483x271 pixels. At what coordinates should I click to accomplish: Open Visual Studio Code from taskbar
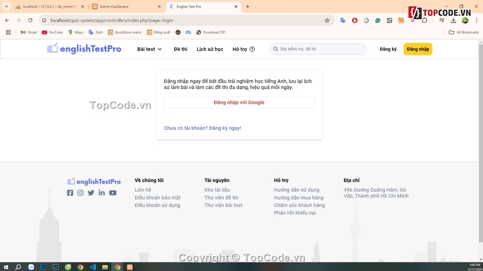tap(93, 267)
